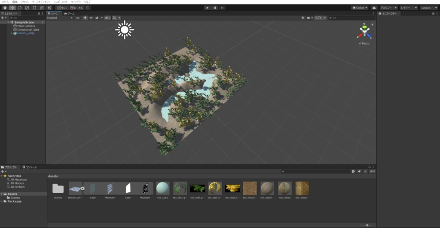Viewport: 440px width, 228px height.
Task: Select the インスペクター tab
Action: point(388,13)
